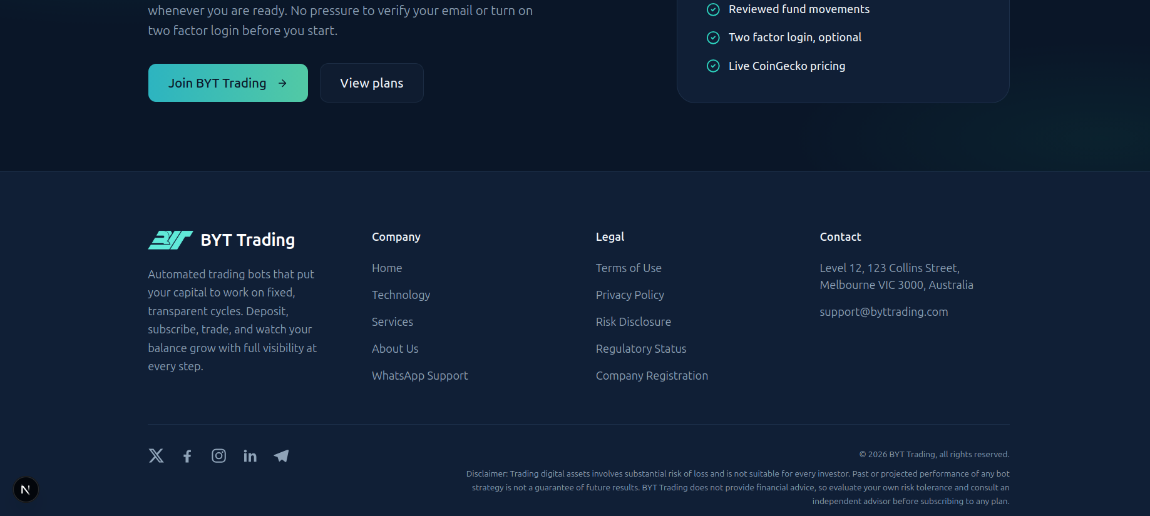
Task: Click checkmark icon beside Reviewed fund movements
Action: click(x=713, y=9)
